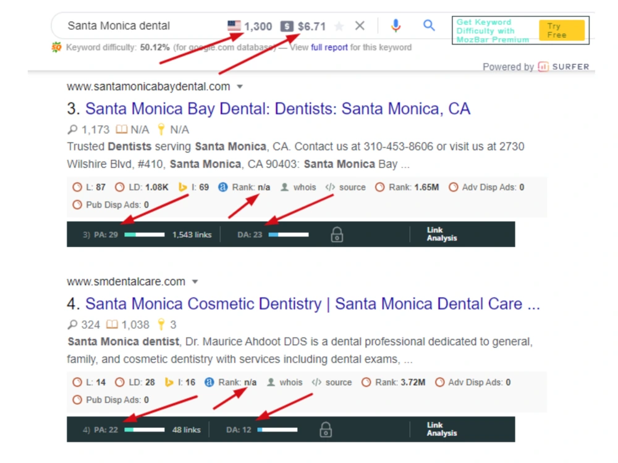Screen dimensions: 618x463
Task: Edit the Santa Monica dental search field
Action: click(x=119, y=26)
